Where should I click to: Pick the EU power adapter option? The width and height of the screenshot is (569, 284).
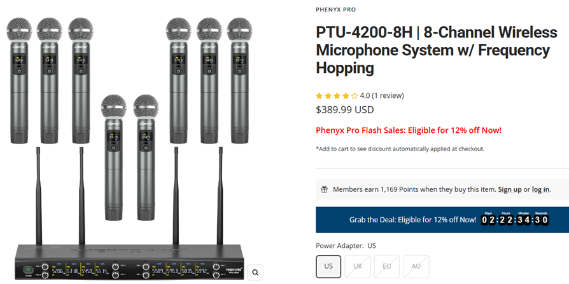(387, 266)
